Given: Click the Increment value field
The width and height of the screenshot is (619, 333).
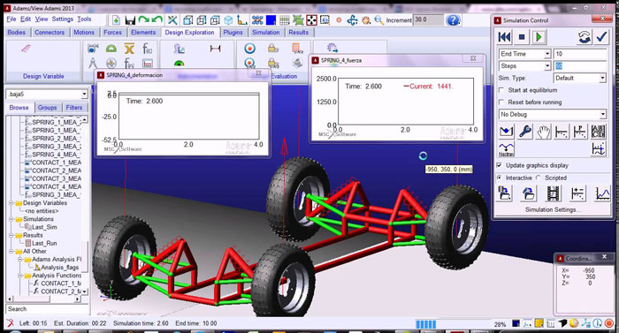Looking at the screenshot, I should [428, 19].
